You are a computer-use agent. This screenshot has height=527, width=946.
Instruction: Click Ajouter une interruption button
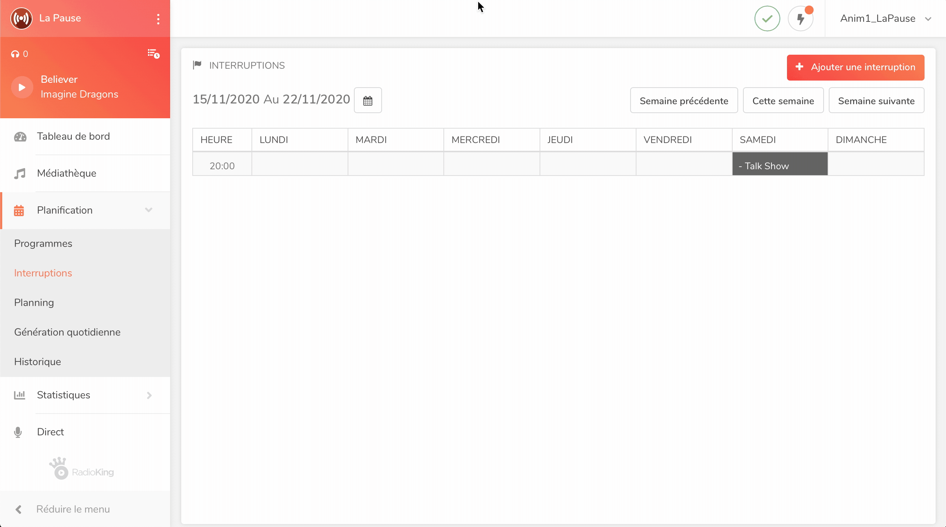tap(855, 67)
